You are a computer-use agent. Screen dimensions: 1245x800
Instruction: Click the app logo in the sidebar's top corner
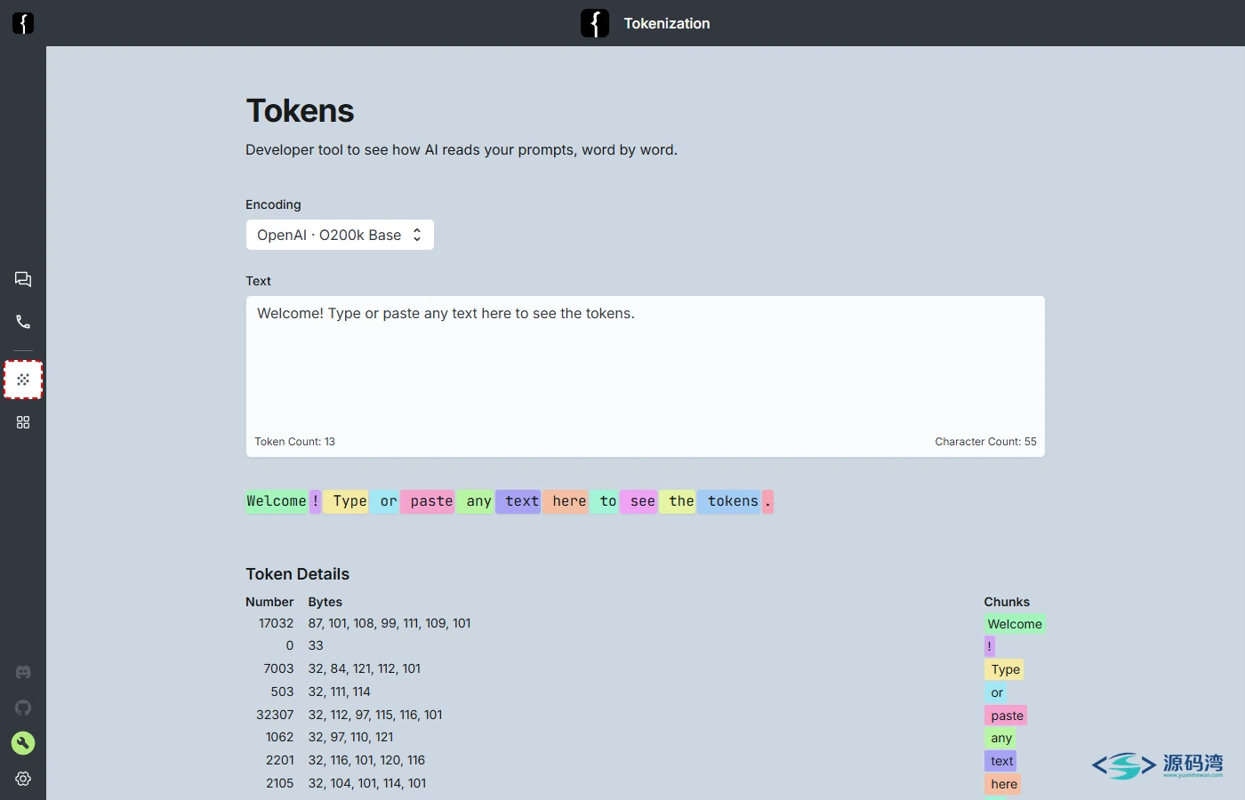pyautogui.click(x=23, y=23)
